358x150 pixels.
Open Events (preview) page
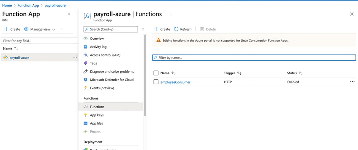(102, 88)
